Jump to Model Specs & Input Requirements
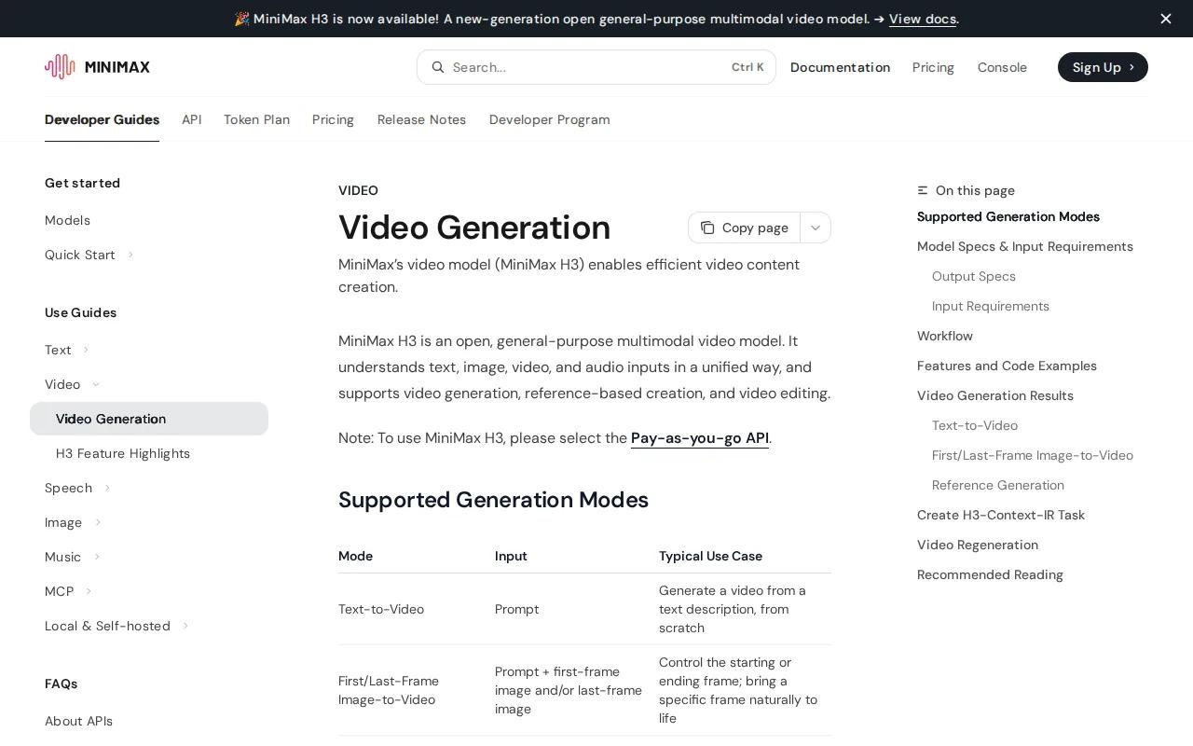This screenshot has height=746, width=1193. [x=1025, y=246]
